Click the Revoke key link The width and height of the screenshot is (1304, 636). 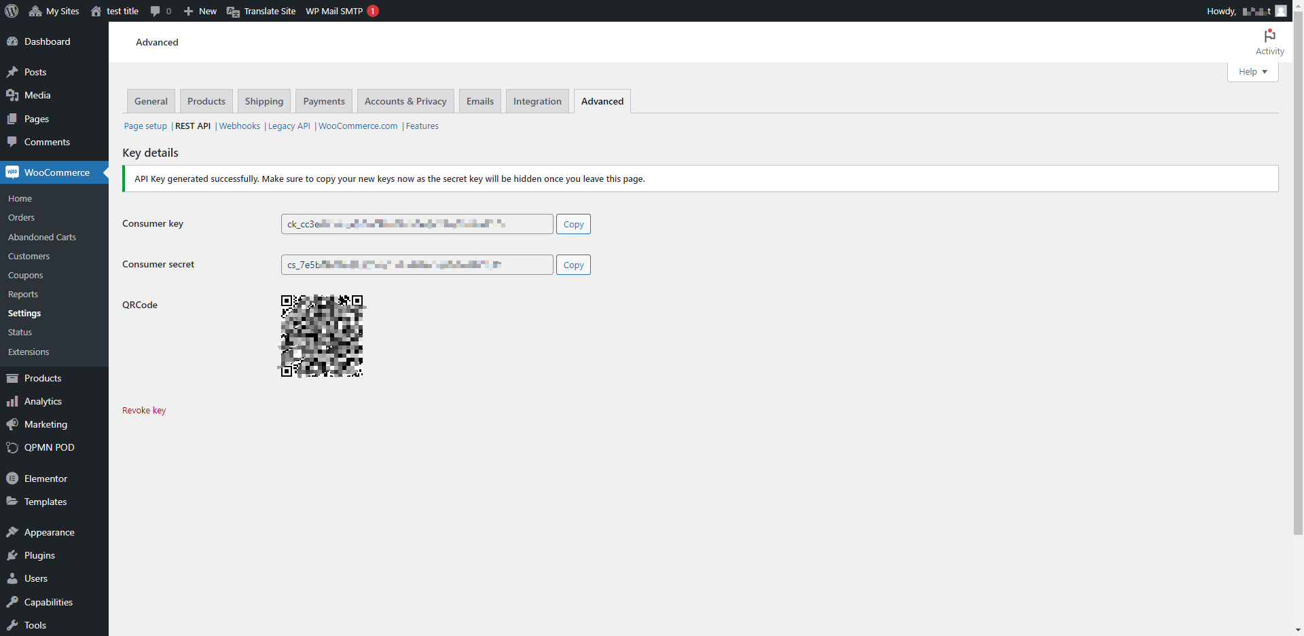tap(144, 411)
